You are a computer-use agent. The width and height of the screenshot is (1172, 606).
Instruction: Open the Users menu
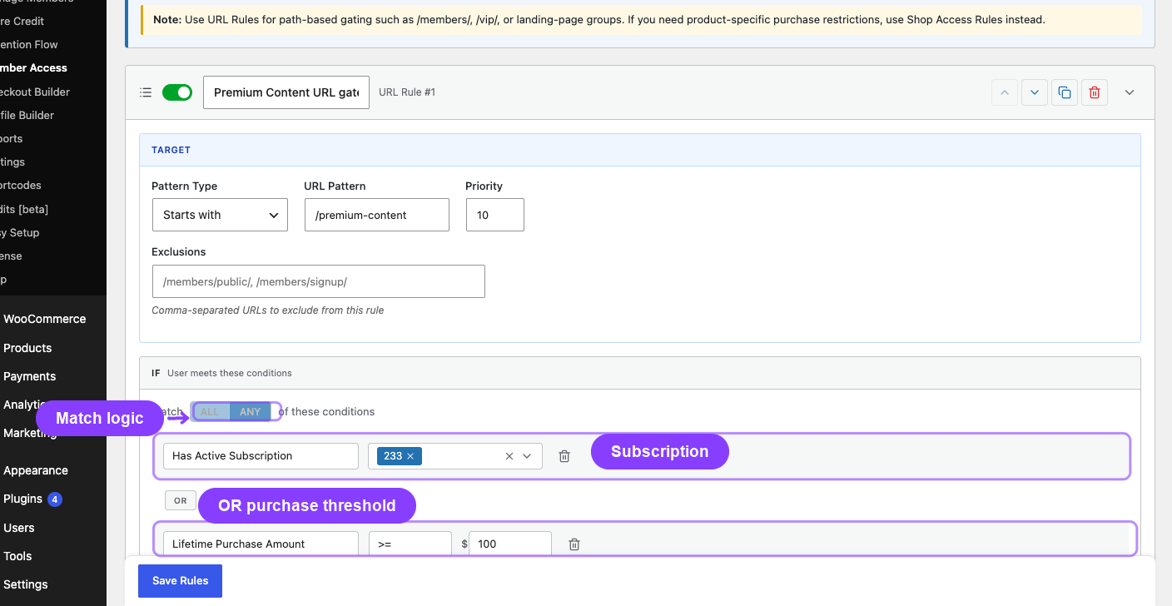tap(19, 528)
